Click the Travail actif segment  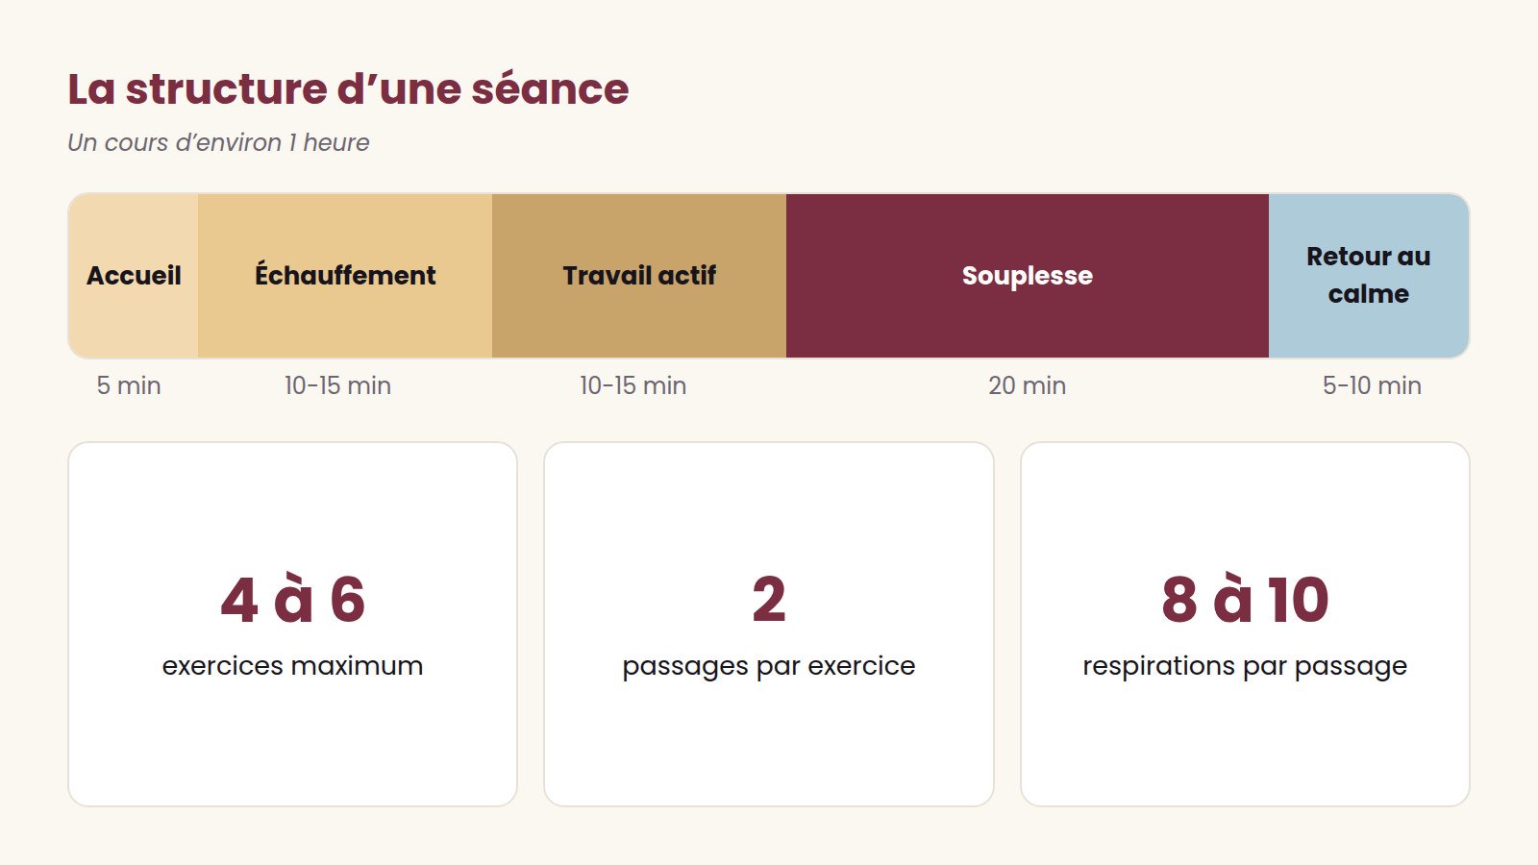(x=639, y=276)
